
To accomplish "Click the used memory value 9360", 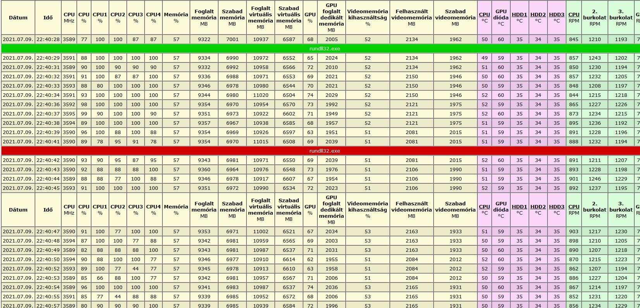I will (x=204, y=170).
